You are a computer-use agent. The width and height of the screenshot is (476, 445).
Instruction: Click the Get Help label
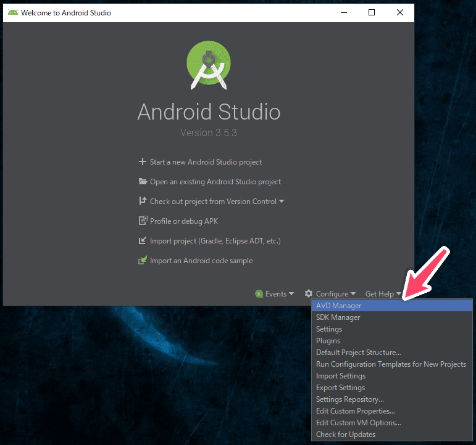pyautogui.click(x=379, y=294)
